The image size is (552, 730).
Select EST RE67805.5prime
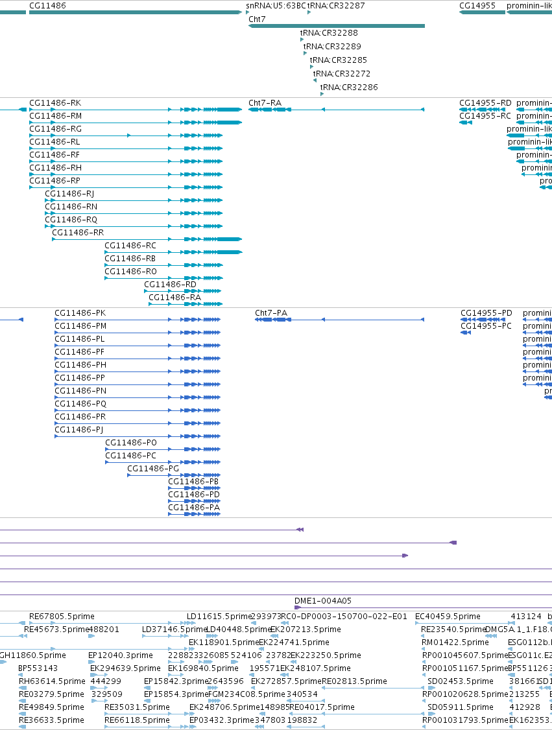[x=62, y=617]
